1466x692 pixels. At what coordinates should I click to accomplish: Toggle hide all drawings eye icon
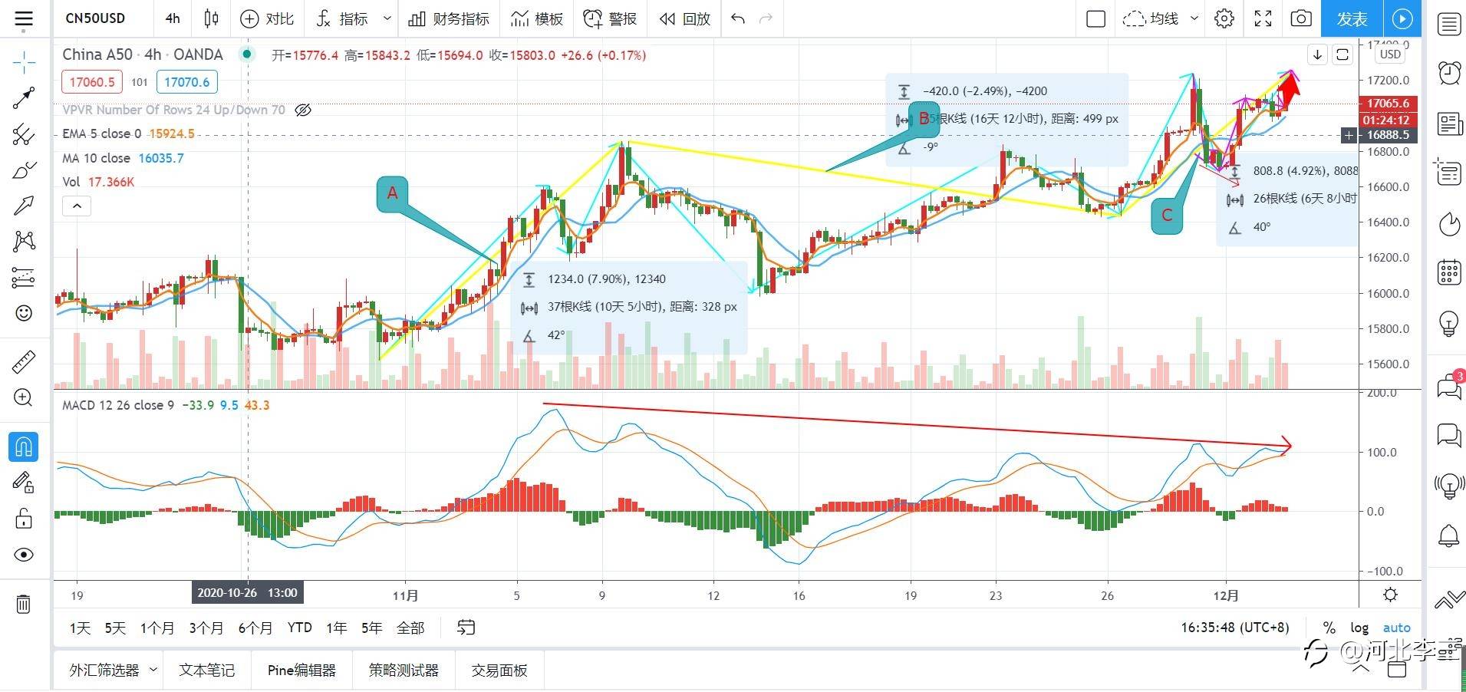(x=24, y=555)
